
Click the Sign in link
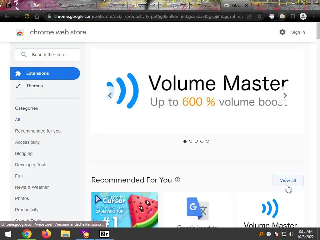pyautogui.click(x=298, y=32)
